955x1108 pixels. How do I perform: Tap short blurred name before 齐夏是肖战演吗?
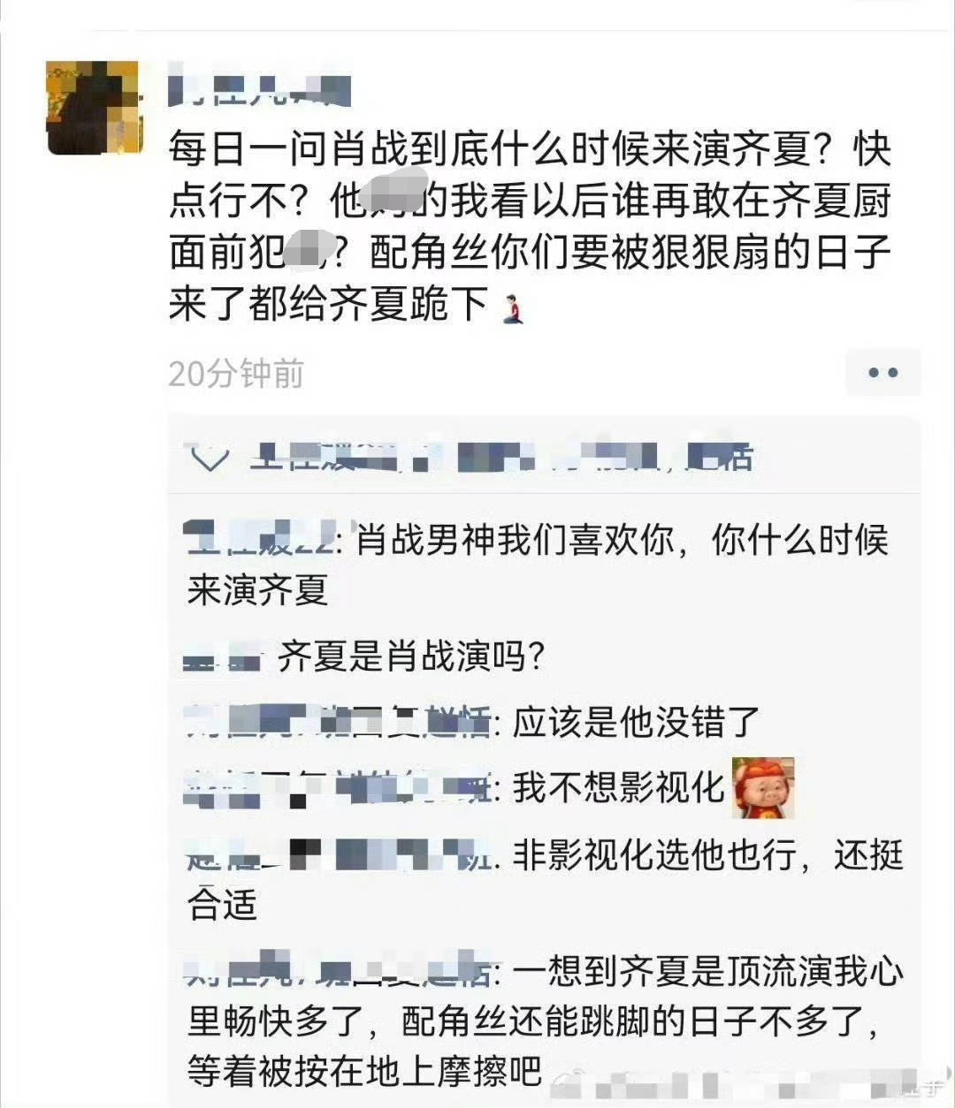tap(224, 657)
